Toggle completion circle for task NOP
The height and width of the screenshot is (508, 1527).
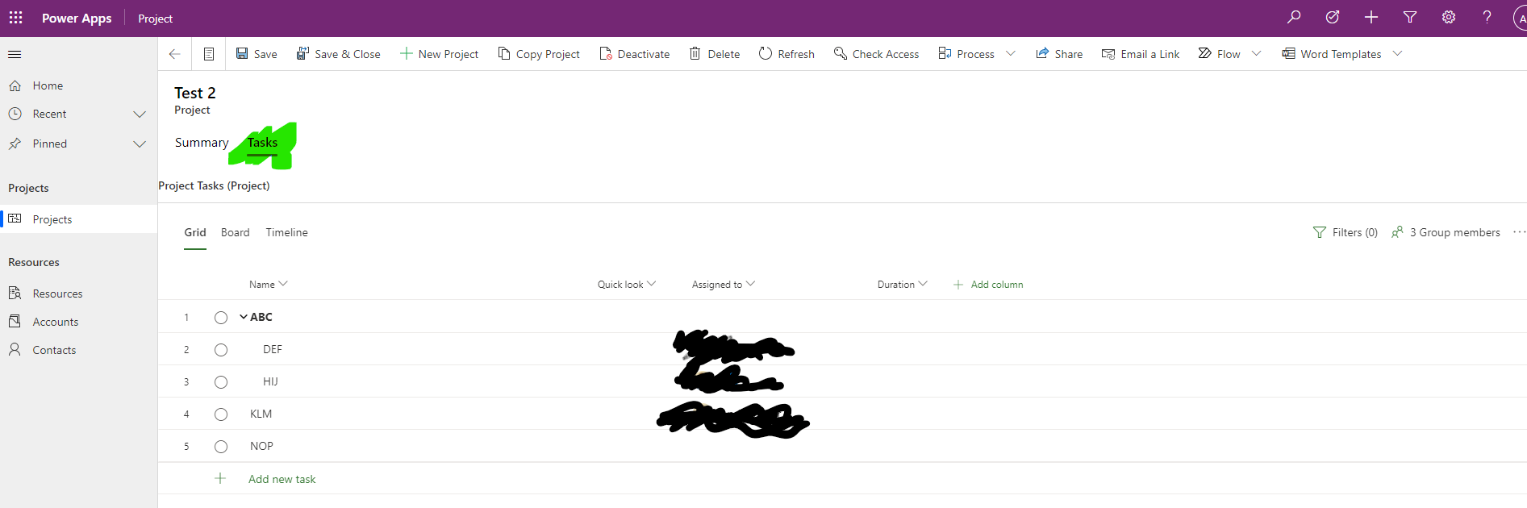click(221, 447)
